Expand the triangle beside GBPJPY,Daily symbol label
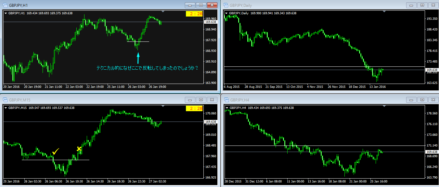Image resolution: width=439 pixels, height=187 pixels. coord(226,13)
